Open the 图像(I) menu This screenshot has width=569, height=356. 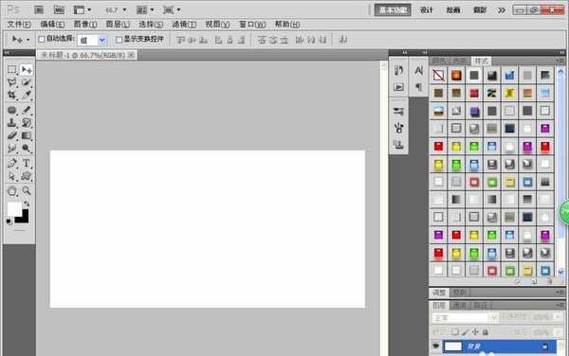[85, 25]
